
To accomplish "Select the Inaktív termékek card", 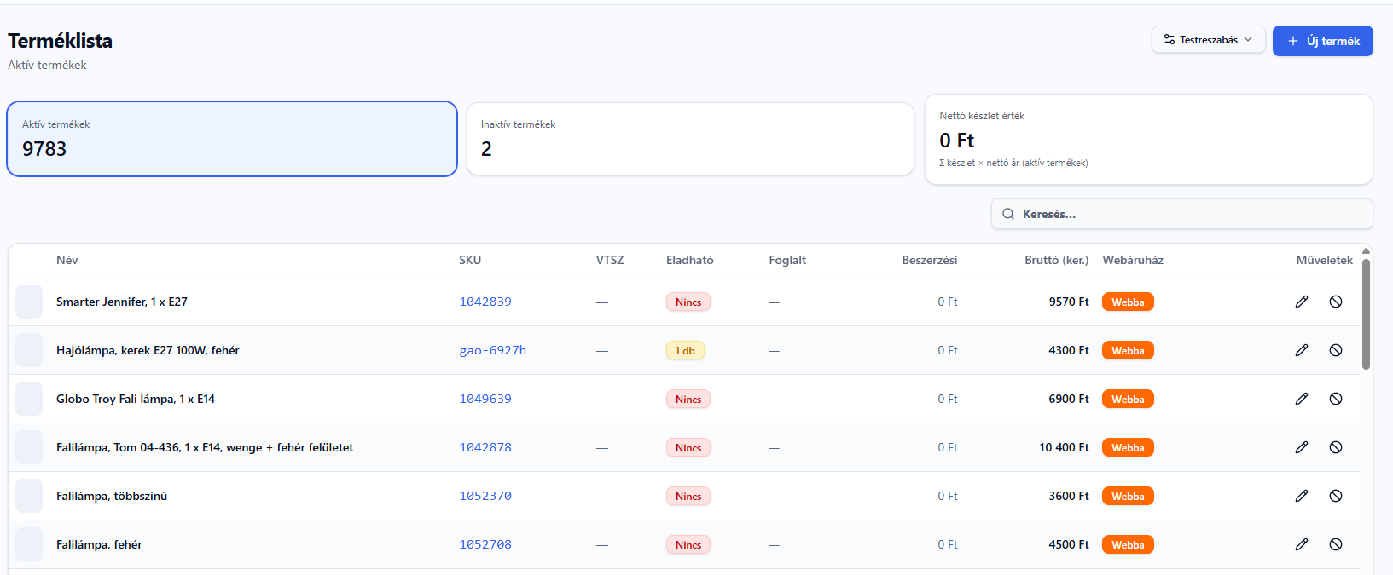I will point(690,139).
